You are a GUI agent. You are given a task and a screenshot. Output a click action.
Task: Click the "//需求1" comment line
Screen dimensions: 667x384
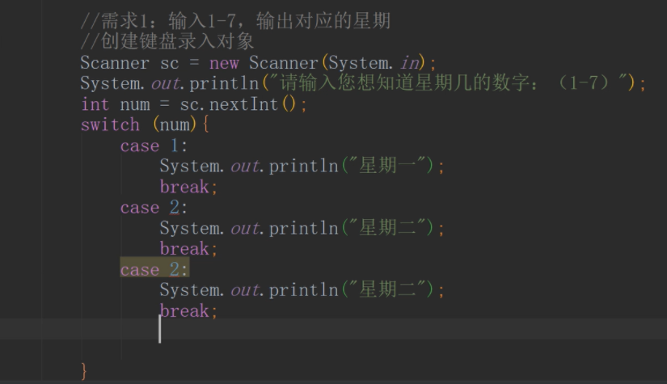234,19
